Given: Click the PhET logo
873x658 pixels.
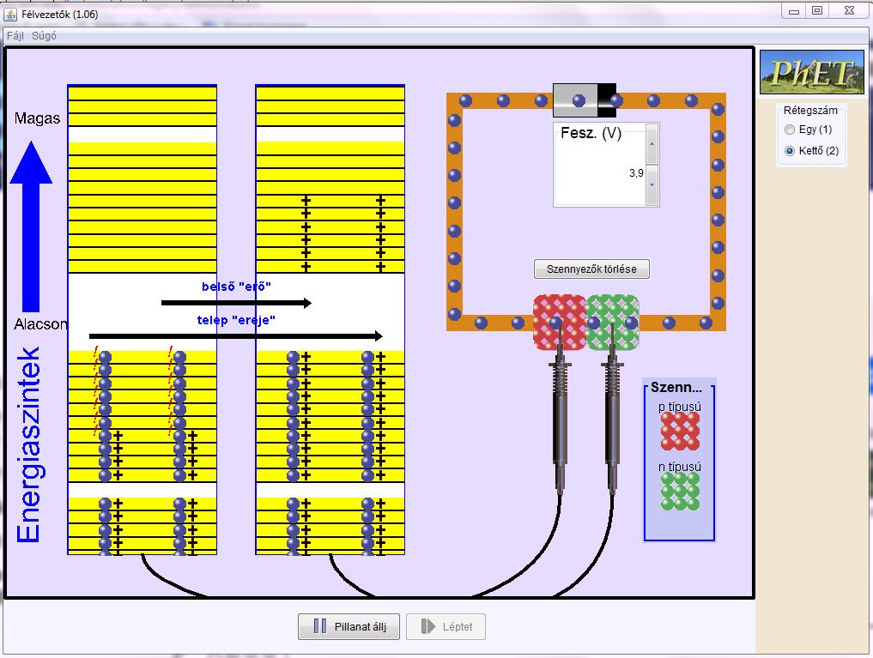Looking at the screenshot, I should (x=811, y=72).
